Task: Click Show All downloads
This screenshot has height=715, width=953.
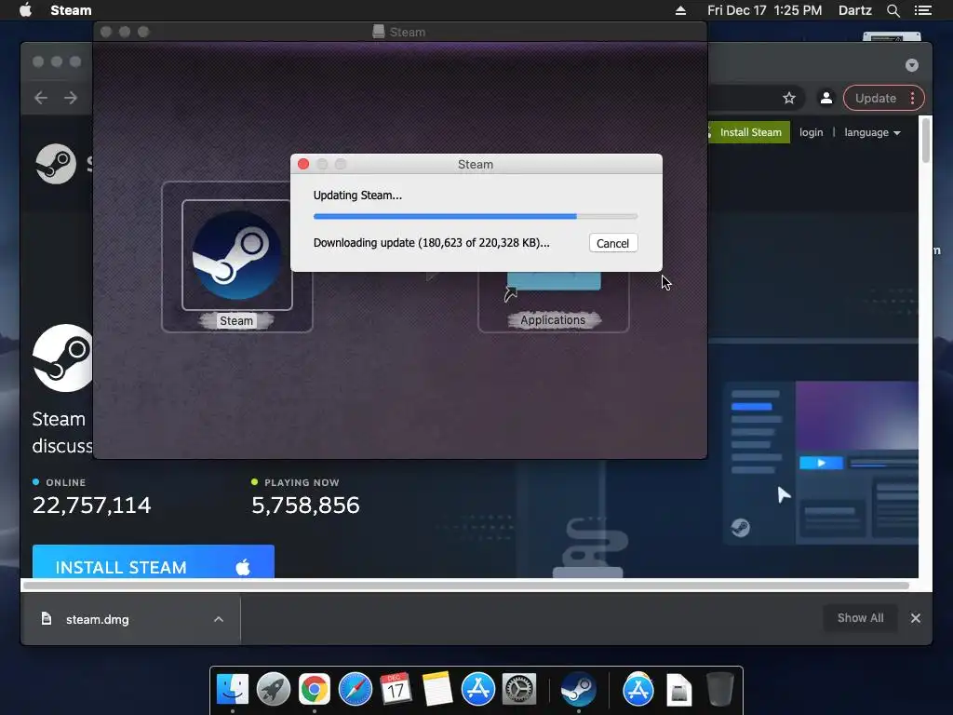Action: 860,618
